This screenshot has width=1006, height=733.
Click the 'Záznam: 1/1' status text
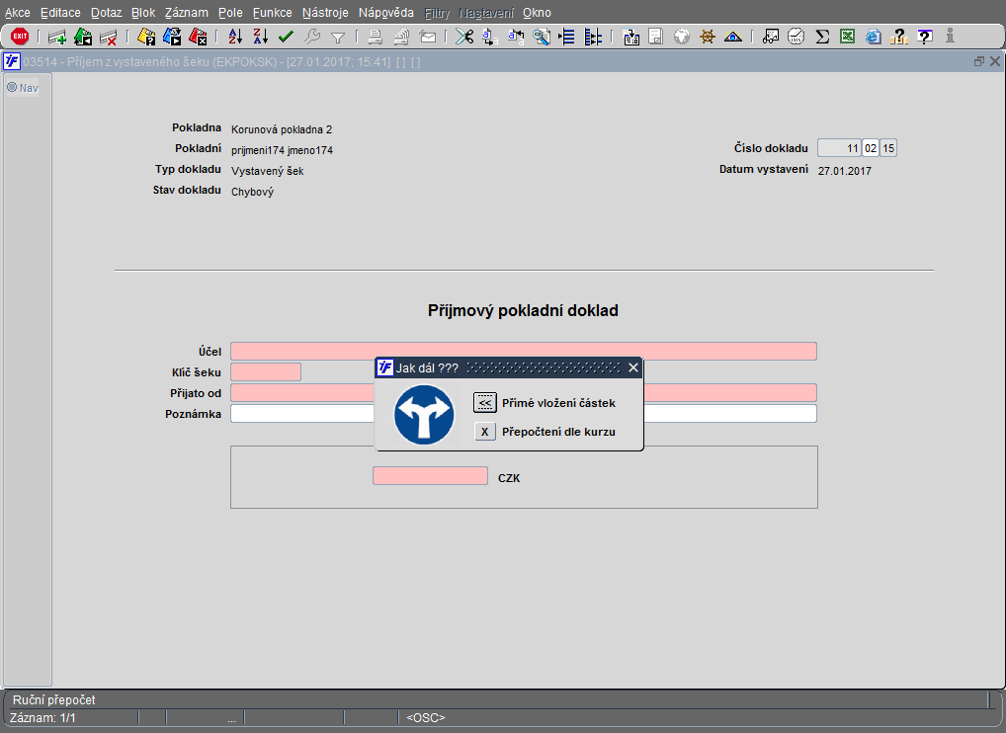42,717
